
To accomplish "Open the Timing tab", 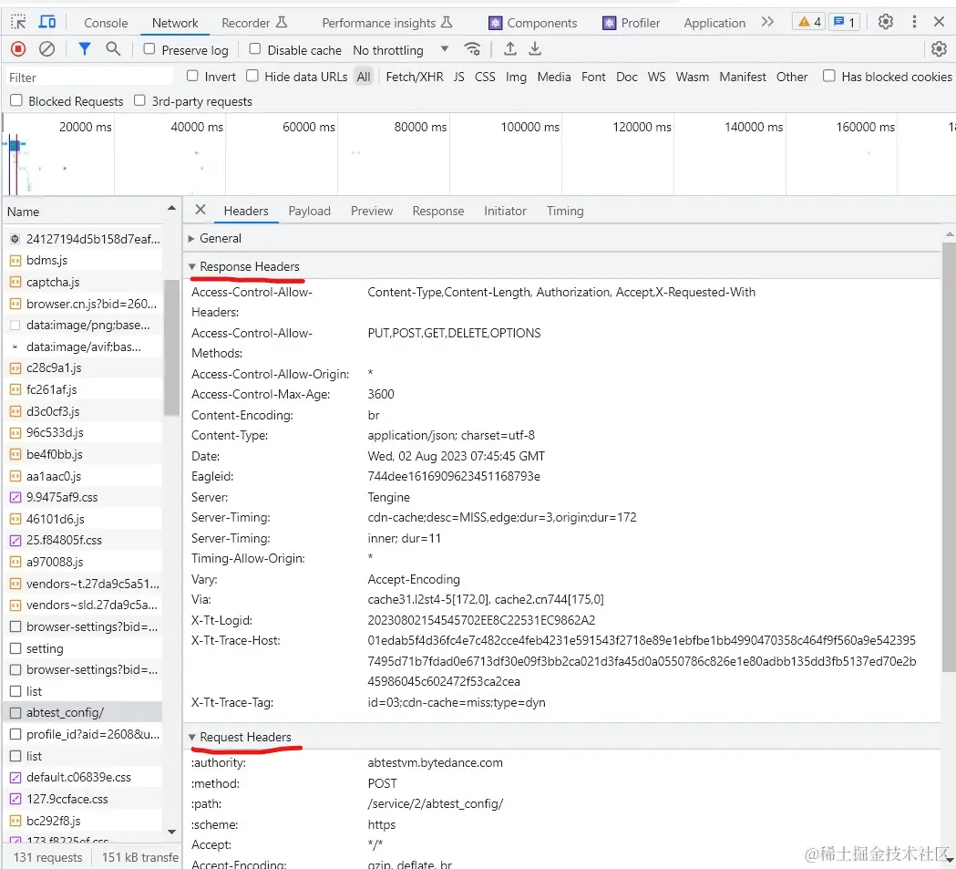I will tap(564, 211).
